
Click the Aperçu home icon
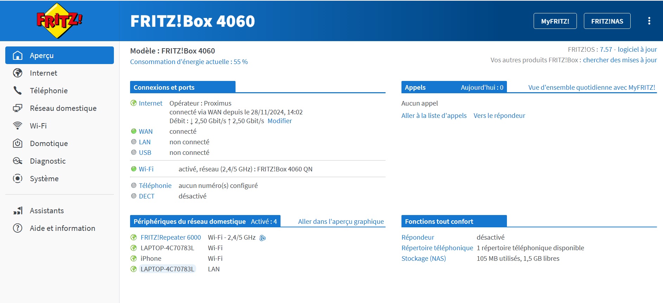coord(18,55)
